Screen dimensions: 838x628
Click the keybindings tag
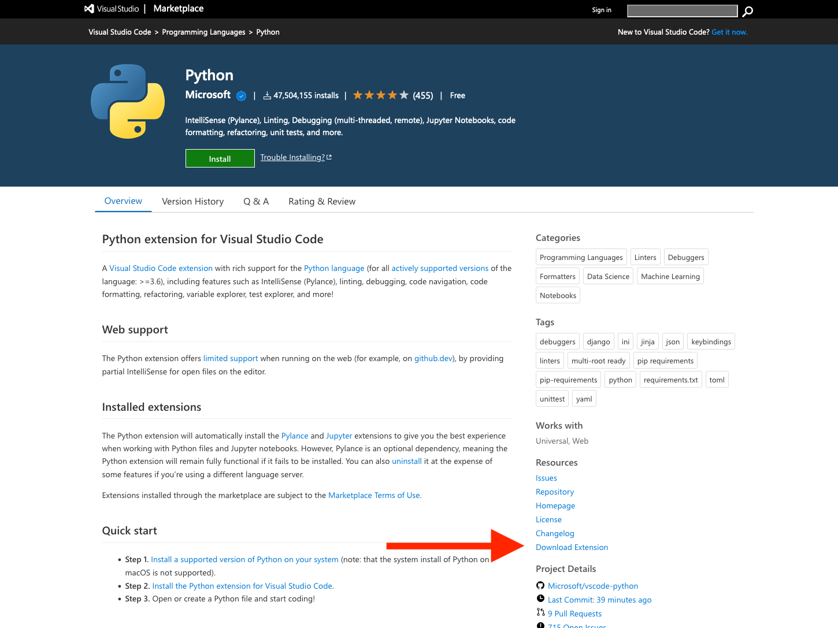click(x=711, y=341)
